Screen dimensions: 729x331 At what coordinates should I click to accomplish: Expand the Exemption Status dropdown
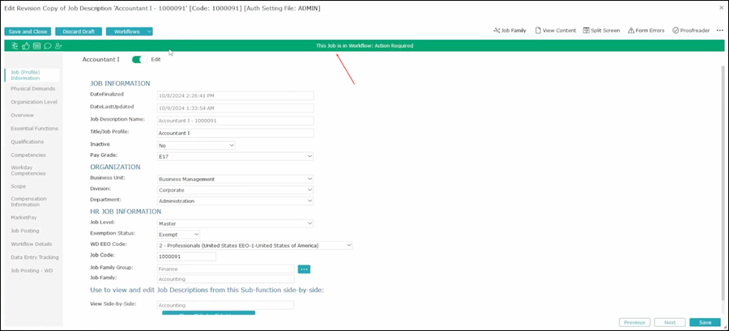click(178, 234)
